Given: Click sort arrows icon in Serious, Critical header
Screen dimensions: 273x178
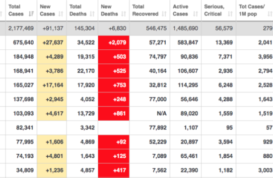Looking at the screenshot, I should (230, 14).
